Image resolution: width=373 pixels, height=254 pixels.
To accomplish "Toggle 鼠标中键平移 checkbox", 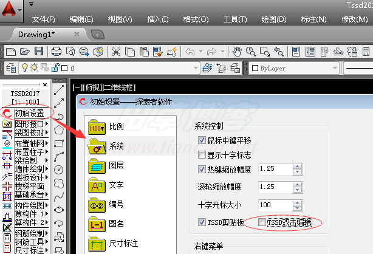I will [202, 140].
